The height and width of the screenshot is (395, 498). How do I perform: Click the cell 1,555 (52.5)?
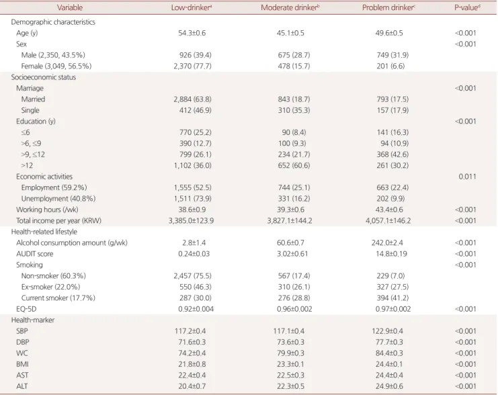tap(192, 187)
